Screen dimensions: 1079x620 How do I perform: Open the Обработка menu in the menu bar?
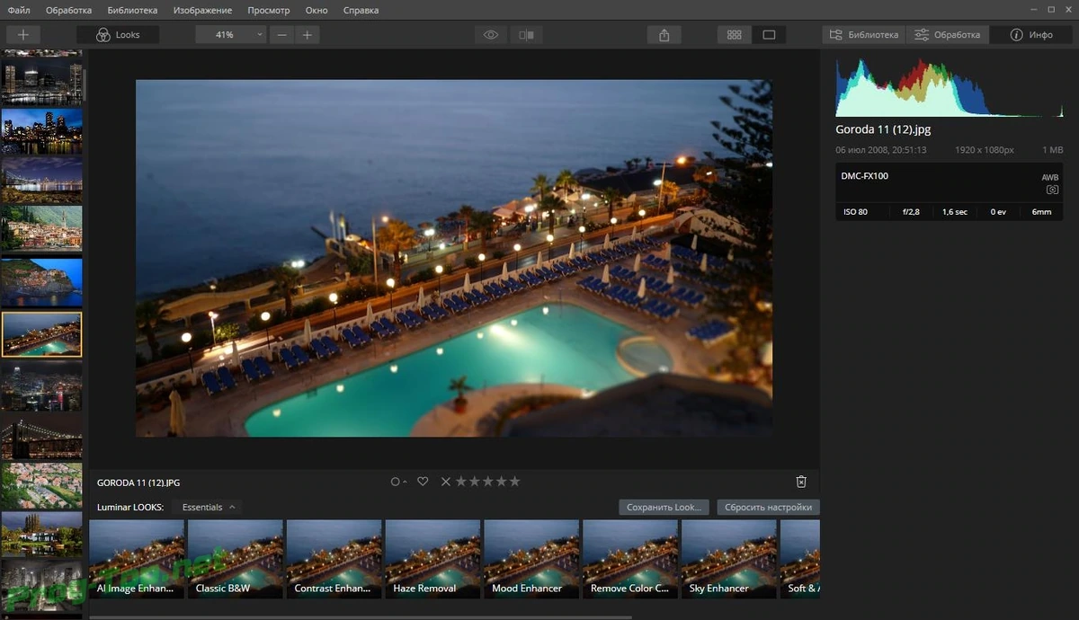[69, 11]
